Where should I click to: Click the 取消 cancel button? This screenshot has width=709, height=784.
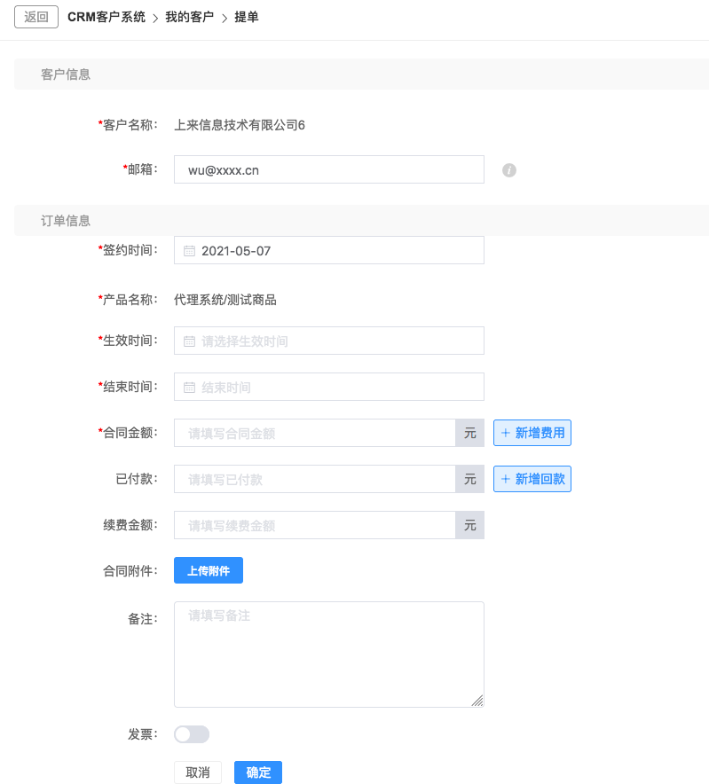(198, 772)
